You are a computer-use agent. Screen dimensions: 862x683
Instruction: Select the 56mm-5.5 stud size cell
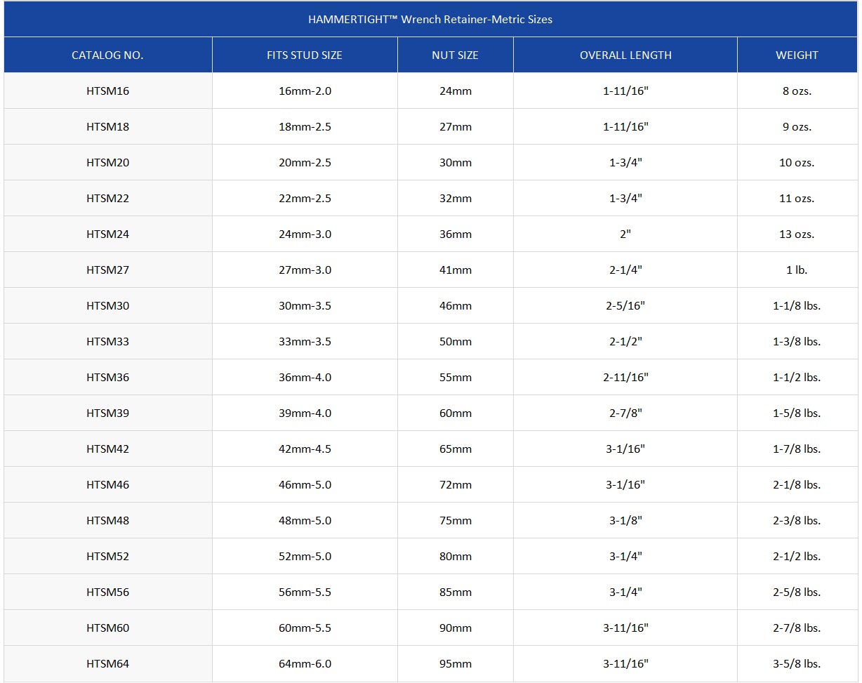coord(305,592)
